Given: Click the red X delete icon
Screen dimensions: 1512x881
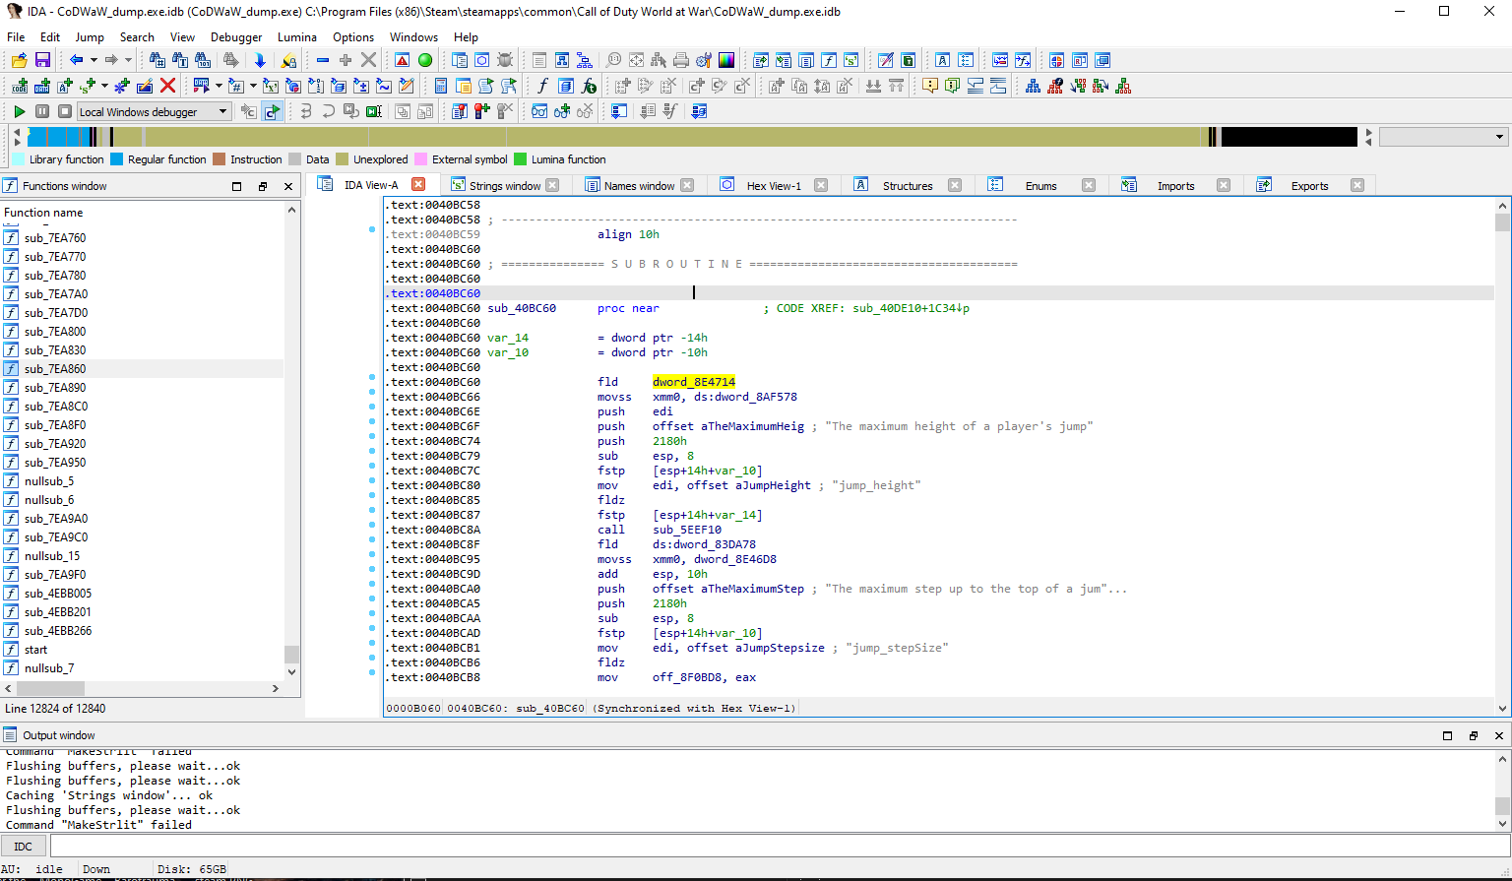Looking at the screenshot, I should pos(167,87).
